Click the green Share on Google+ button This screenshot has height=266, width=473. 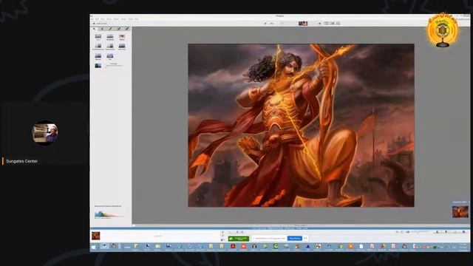point(239,239)
